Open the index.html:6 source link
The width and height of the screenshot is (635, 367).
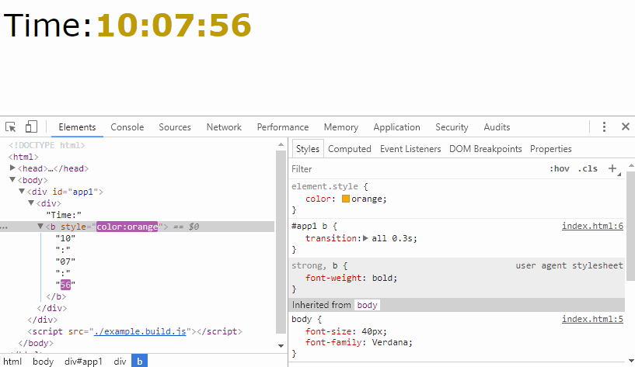click(592, 226)
